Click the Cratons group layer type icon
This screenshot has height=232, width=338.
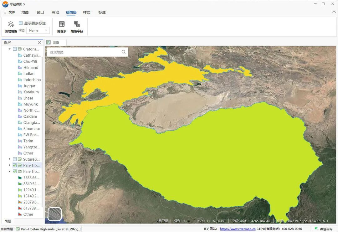20,49
